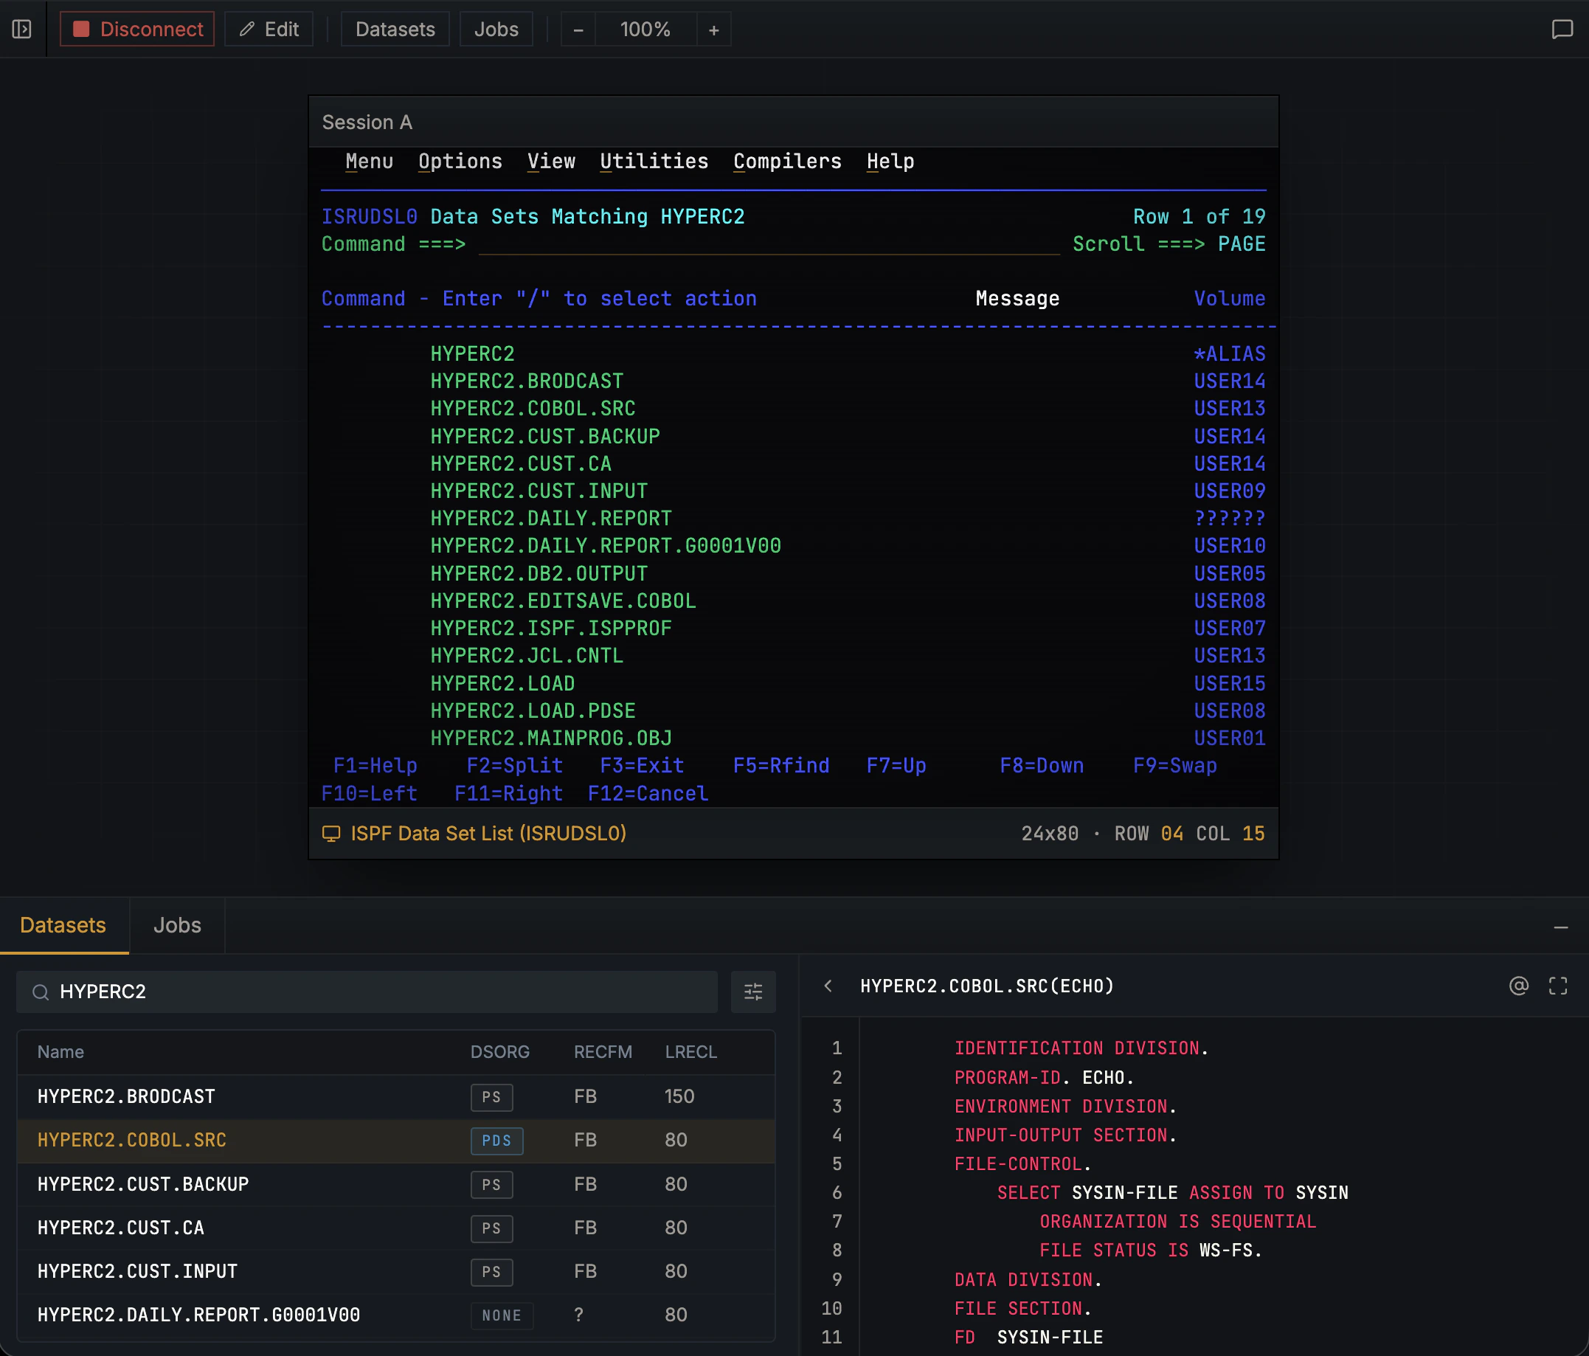Select HYPERC2.JCL.CNTL in terminal
The height and width of the screenshot is (1356, 1589).
coord(527,656)
